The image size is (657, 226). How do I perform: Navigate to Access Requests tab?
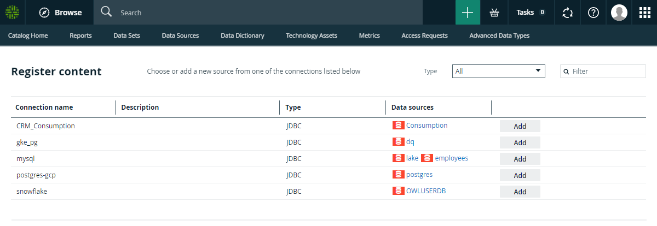[x=424, y=35]
